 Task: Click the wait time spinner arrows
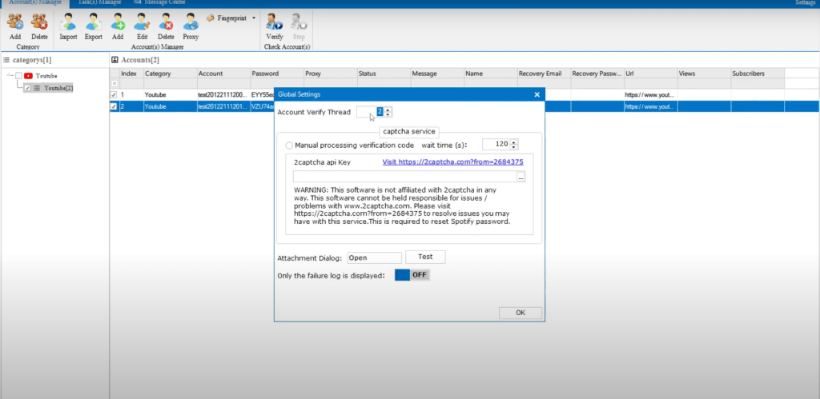tap(514, 145)
